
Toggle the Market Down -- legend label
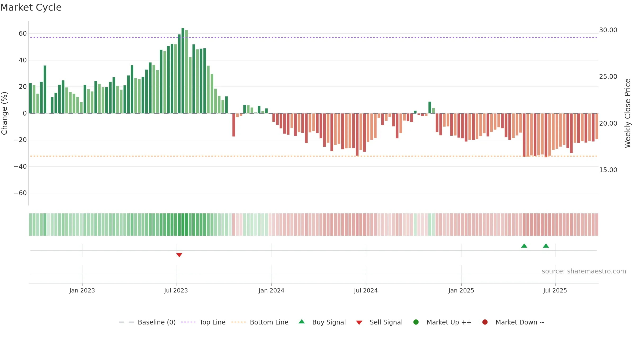pos(520,322)
